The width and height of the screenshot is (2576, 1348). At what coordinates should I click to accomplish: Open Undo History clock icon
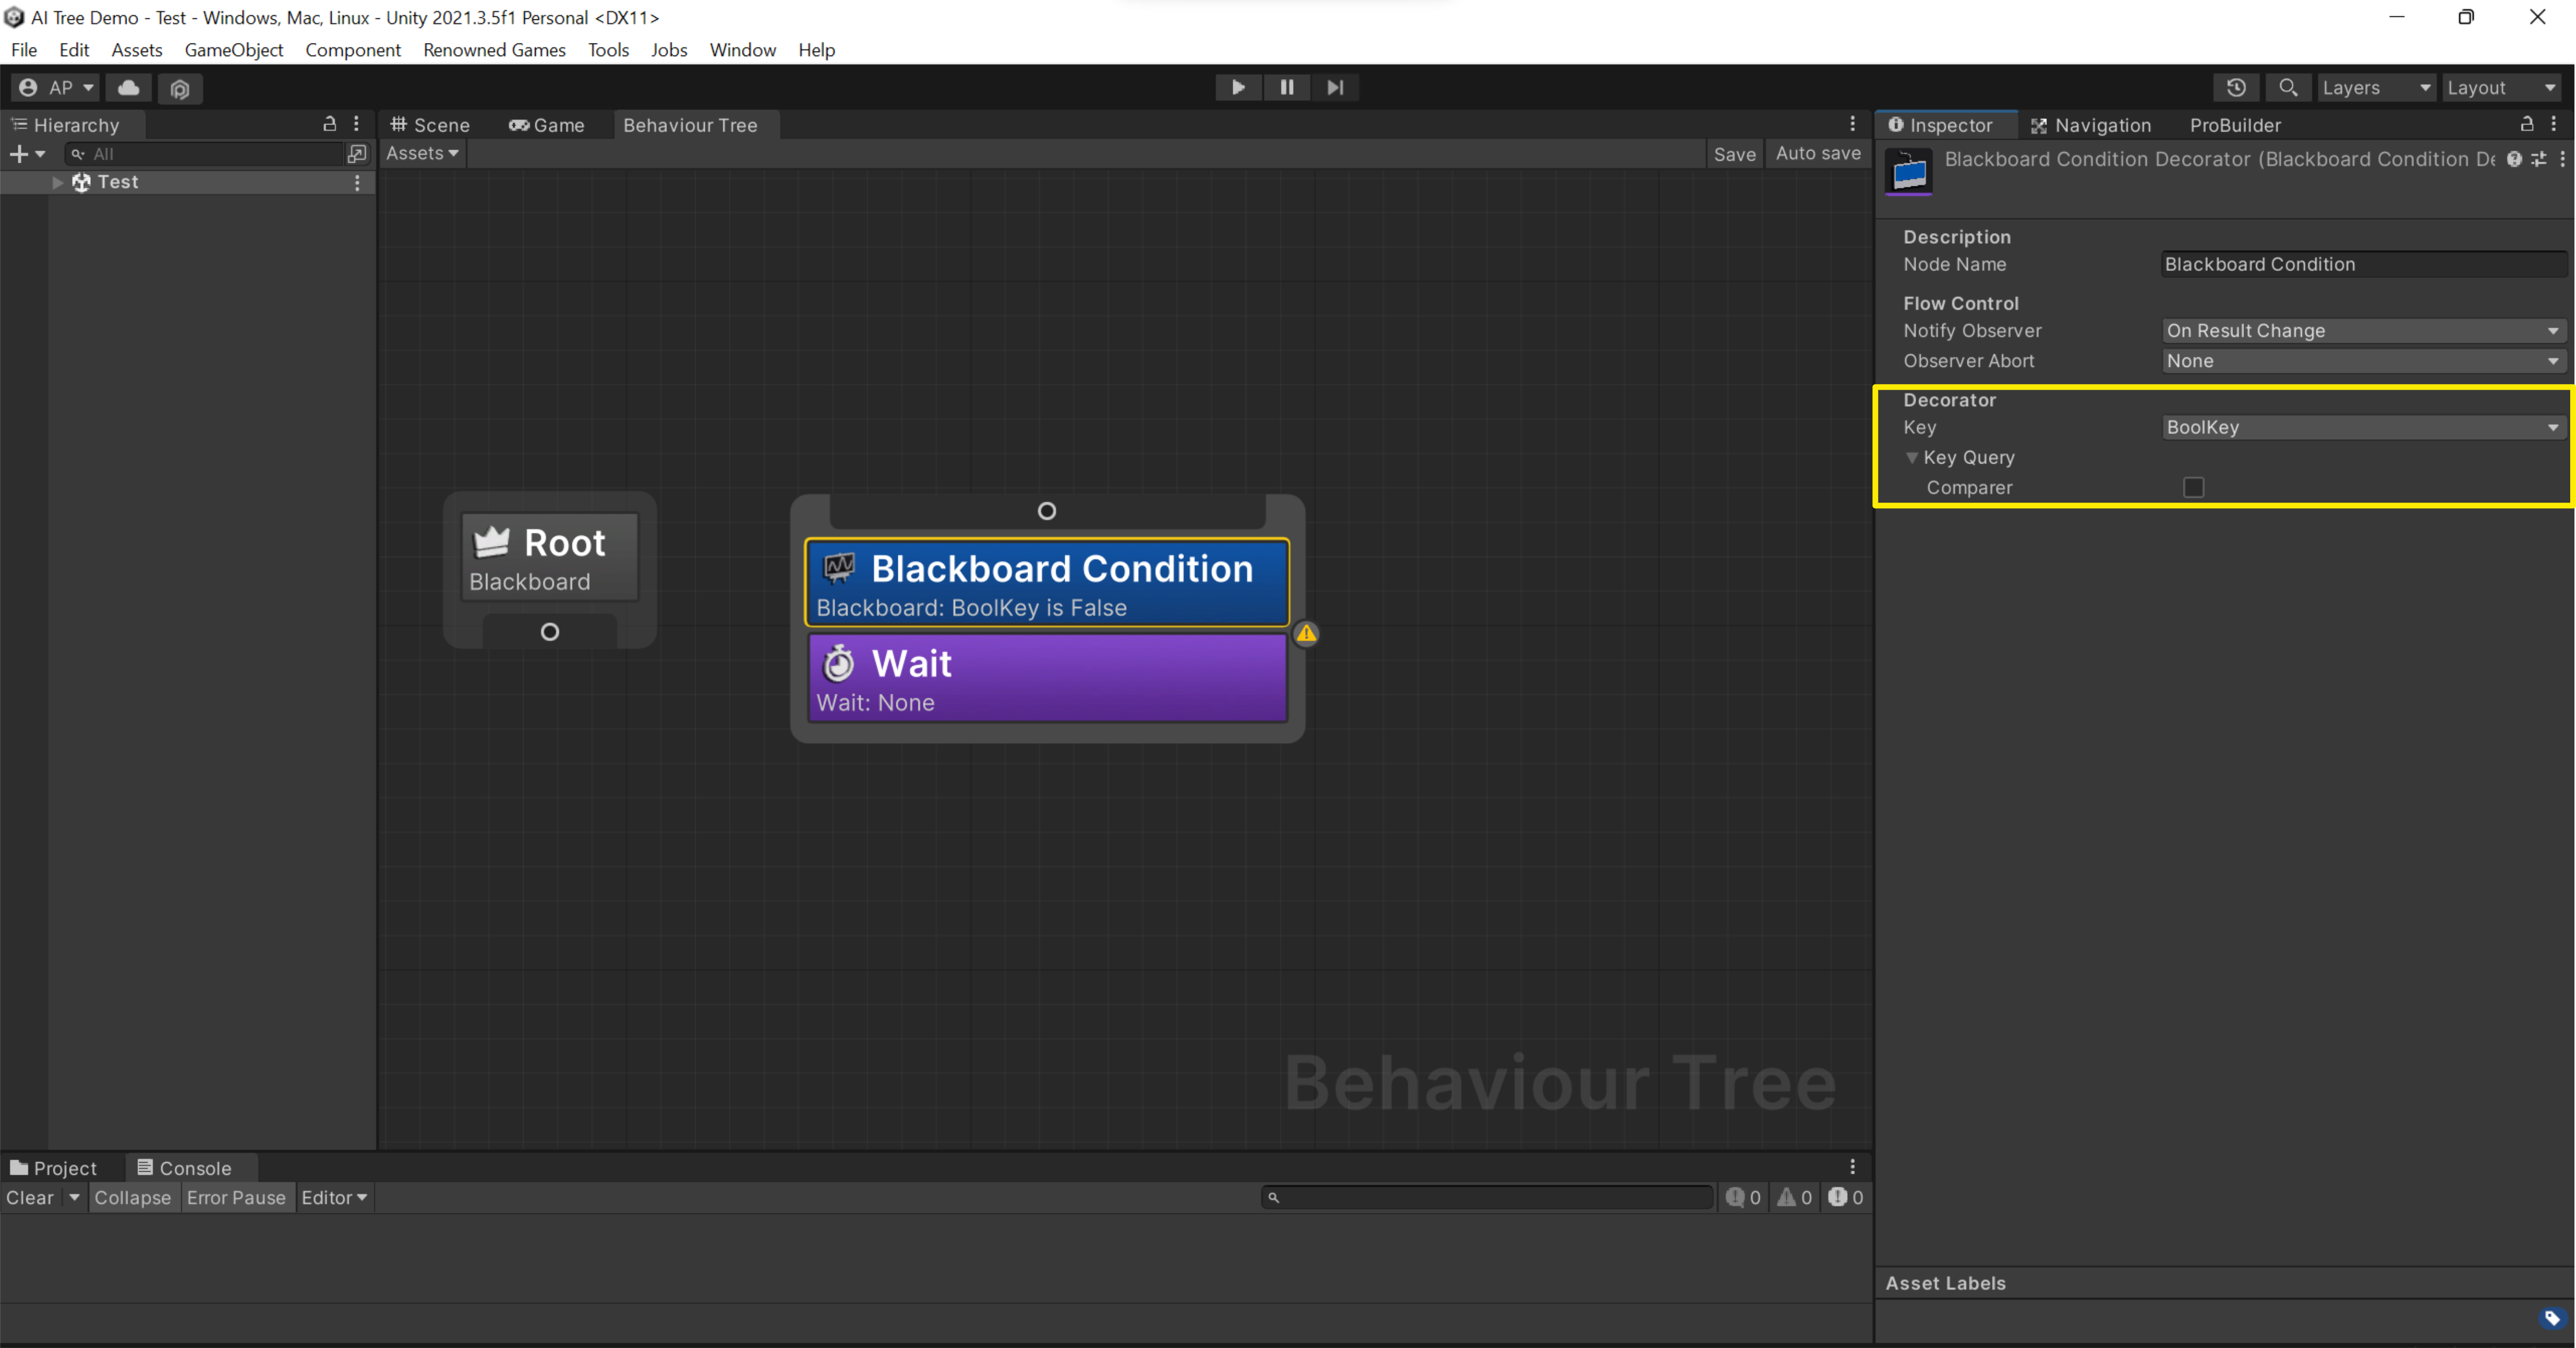(2236, 88)
